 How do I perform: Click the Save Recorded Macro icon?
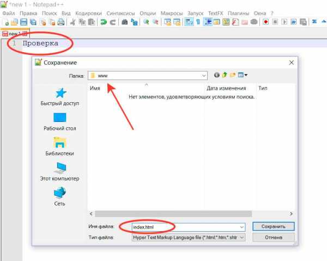[x=303, y=22]
